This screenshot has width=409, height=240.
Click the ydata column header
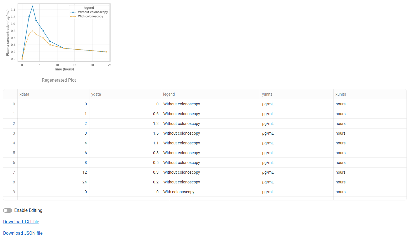[x=125, y=94]
